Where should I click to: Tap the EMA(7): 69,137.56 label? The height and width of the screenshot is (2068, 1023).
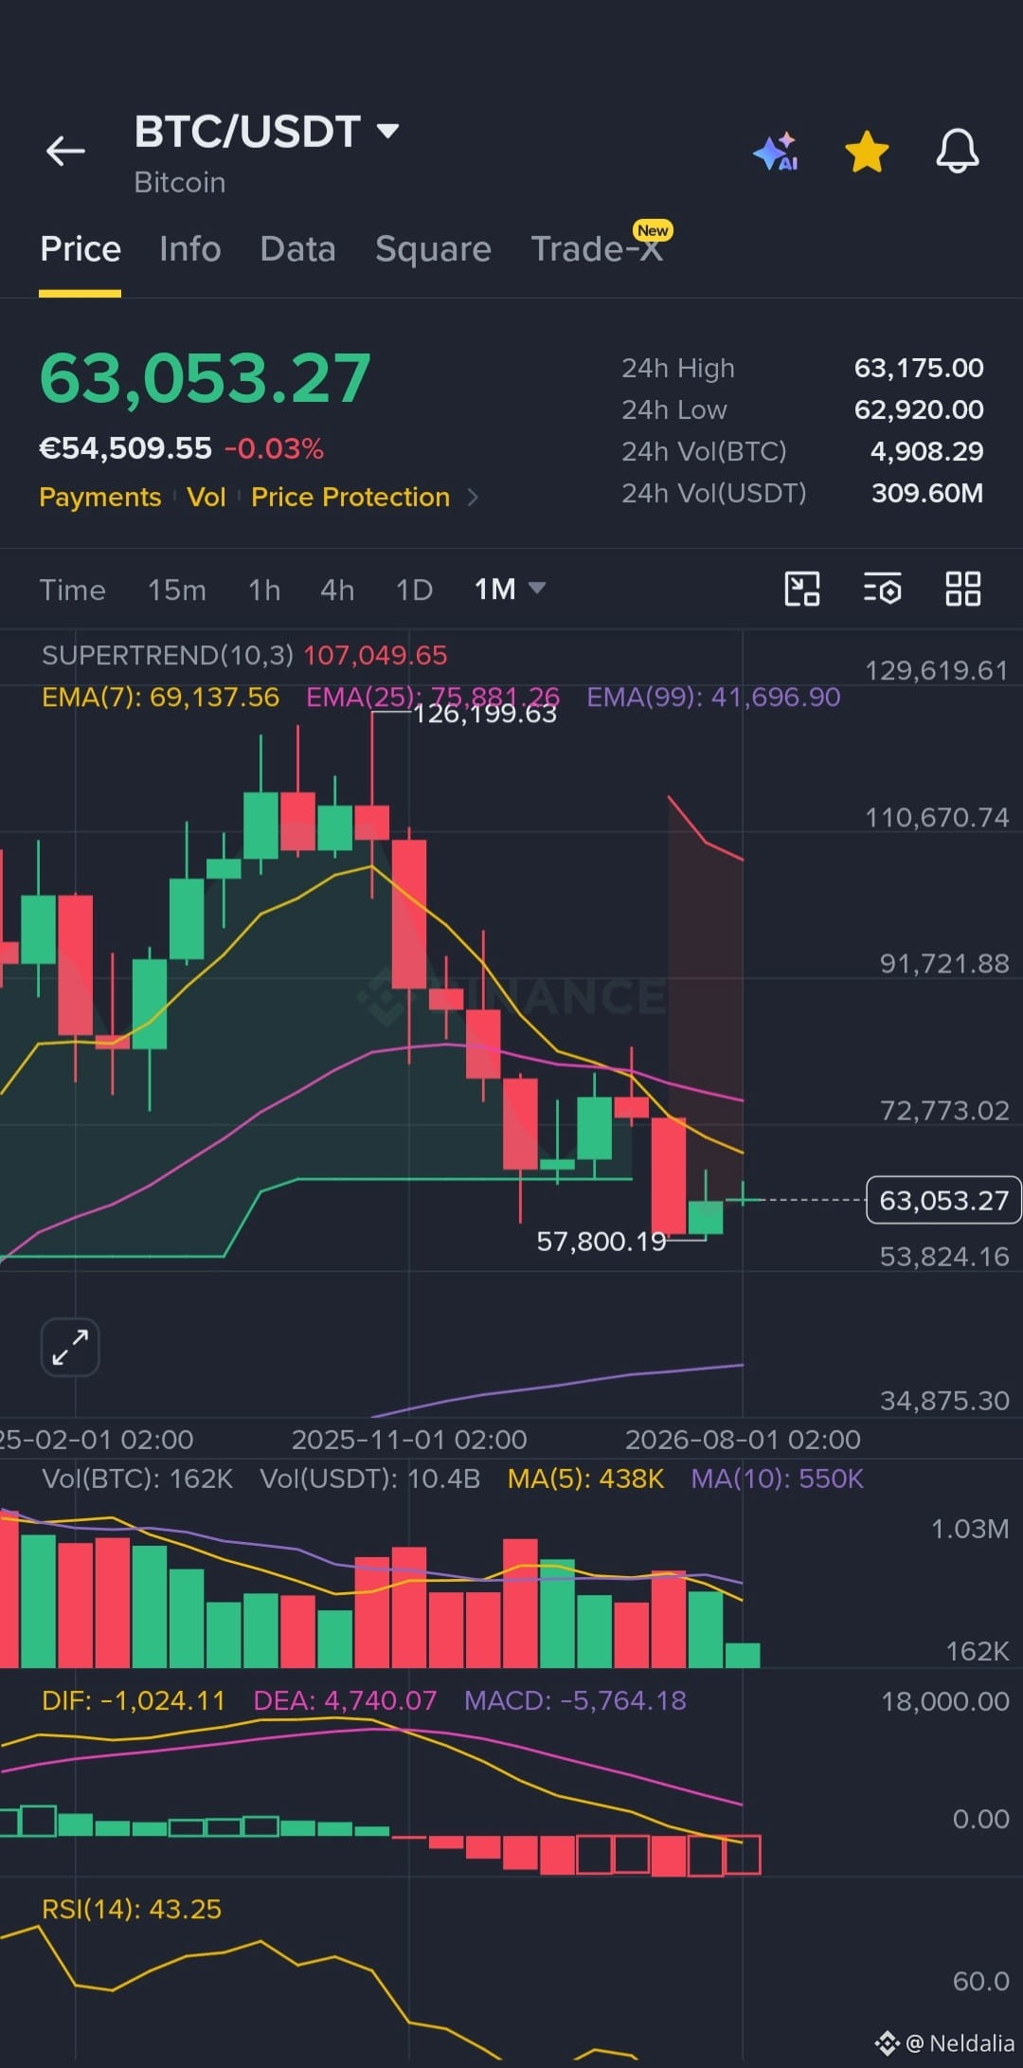(x=161, y=698)
